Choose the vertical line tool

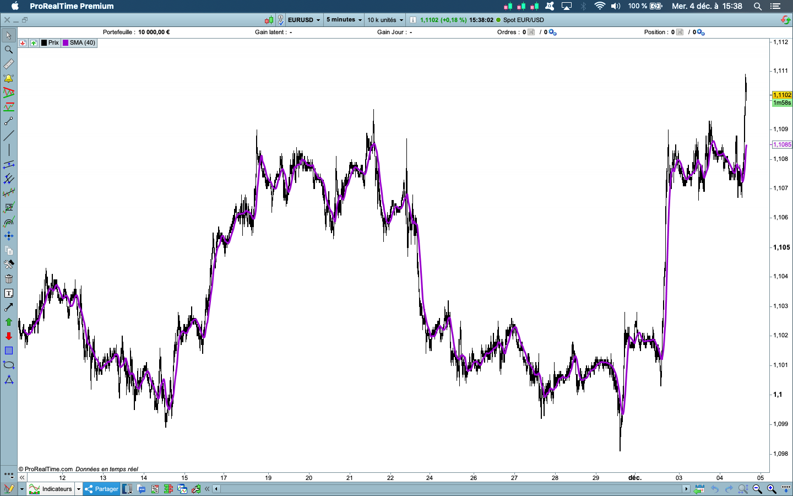(x=8, y=150)
